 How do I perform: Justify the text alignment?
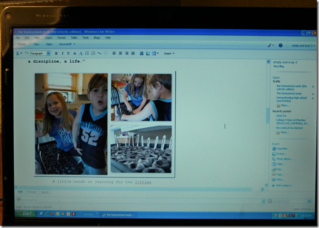point(133,53)
